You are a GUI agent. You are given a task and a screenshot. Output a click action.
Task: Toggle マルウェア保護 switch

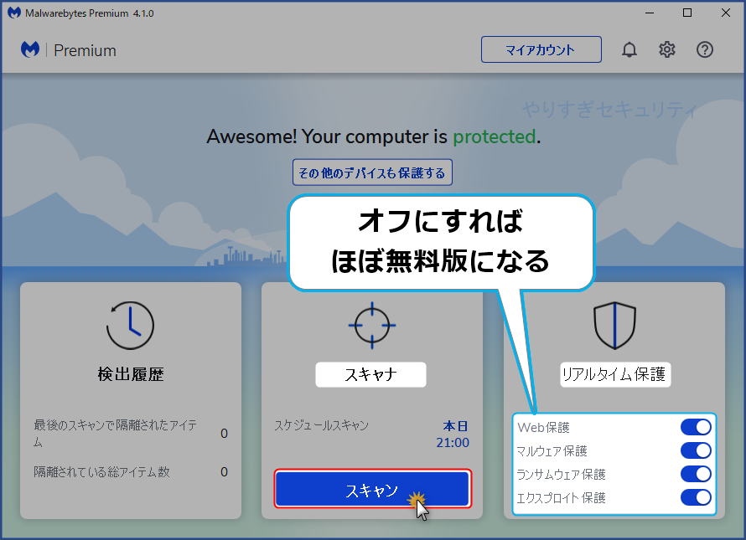pos(696,450)
